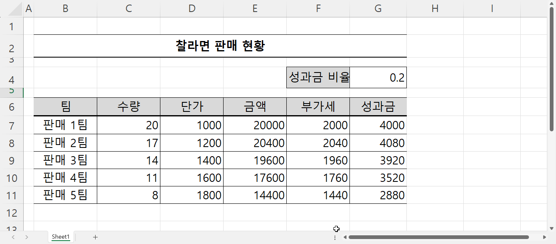The width and height of the screenshot is (556, 244).
Task: Select the '판매 5팀' cell
Action: click(x=65, y=195)
